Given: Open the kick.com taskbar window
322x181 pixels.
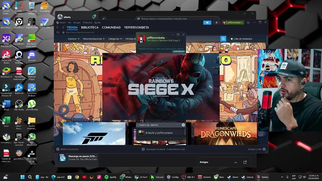Looking at the screenshot, I should 157,177.
